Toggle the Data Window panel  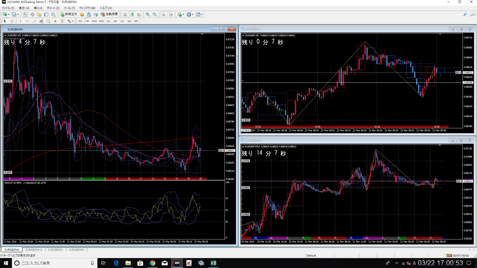click(x=32, y=14)
